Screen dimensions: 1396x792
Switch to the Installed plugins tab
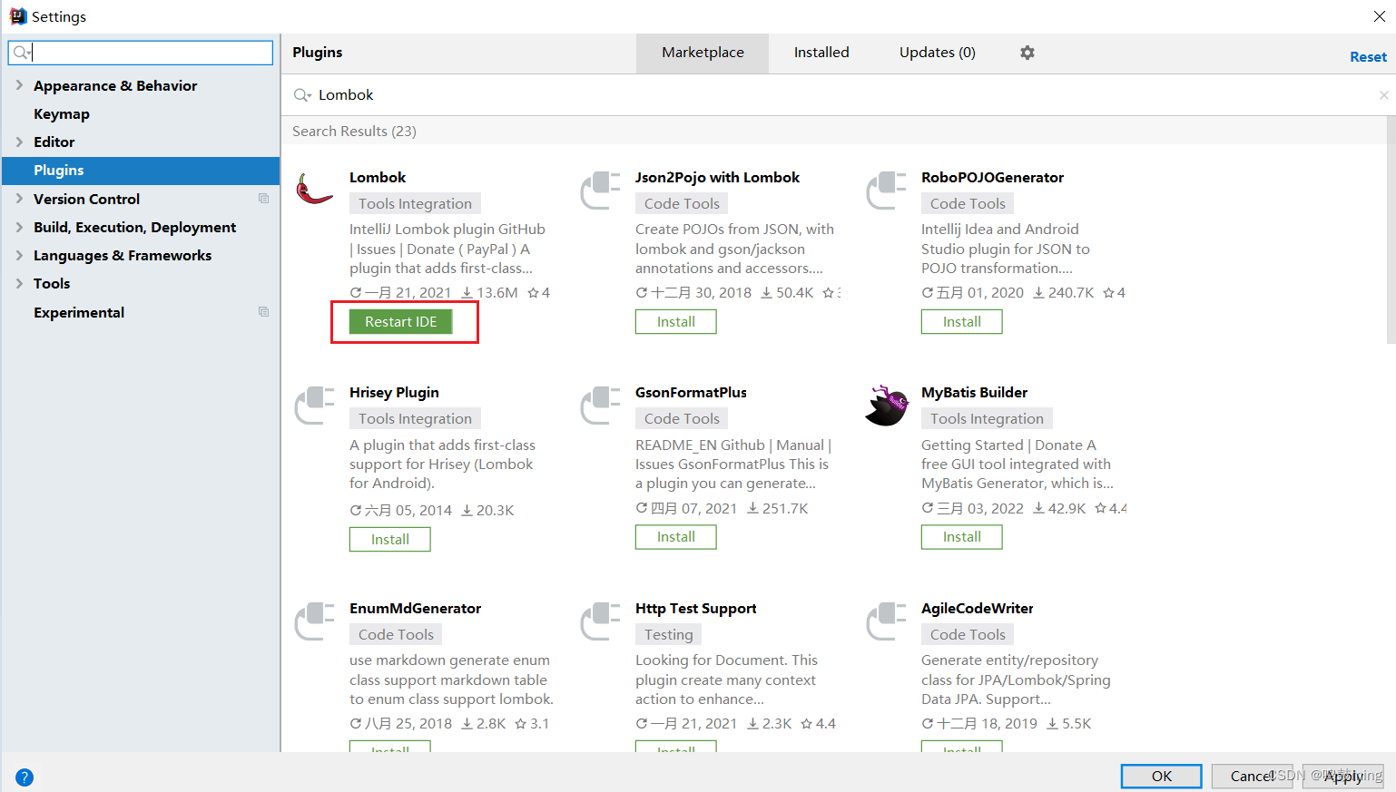(821, 53)
